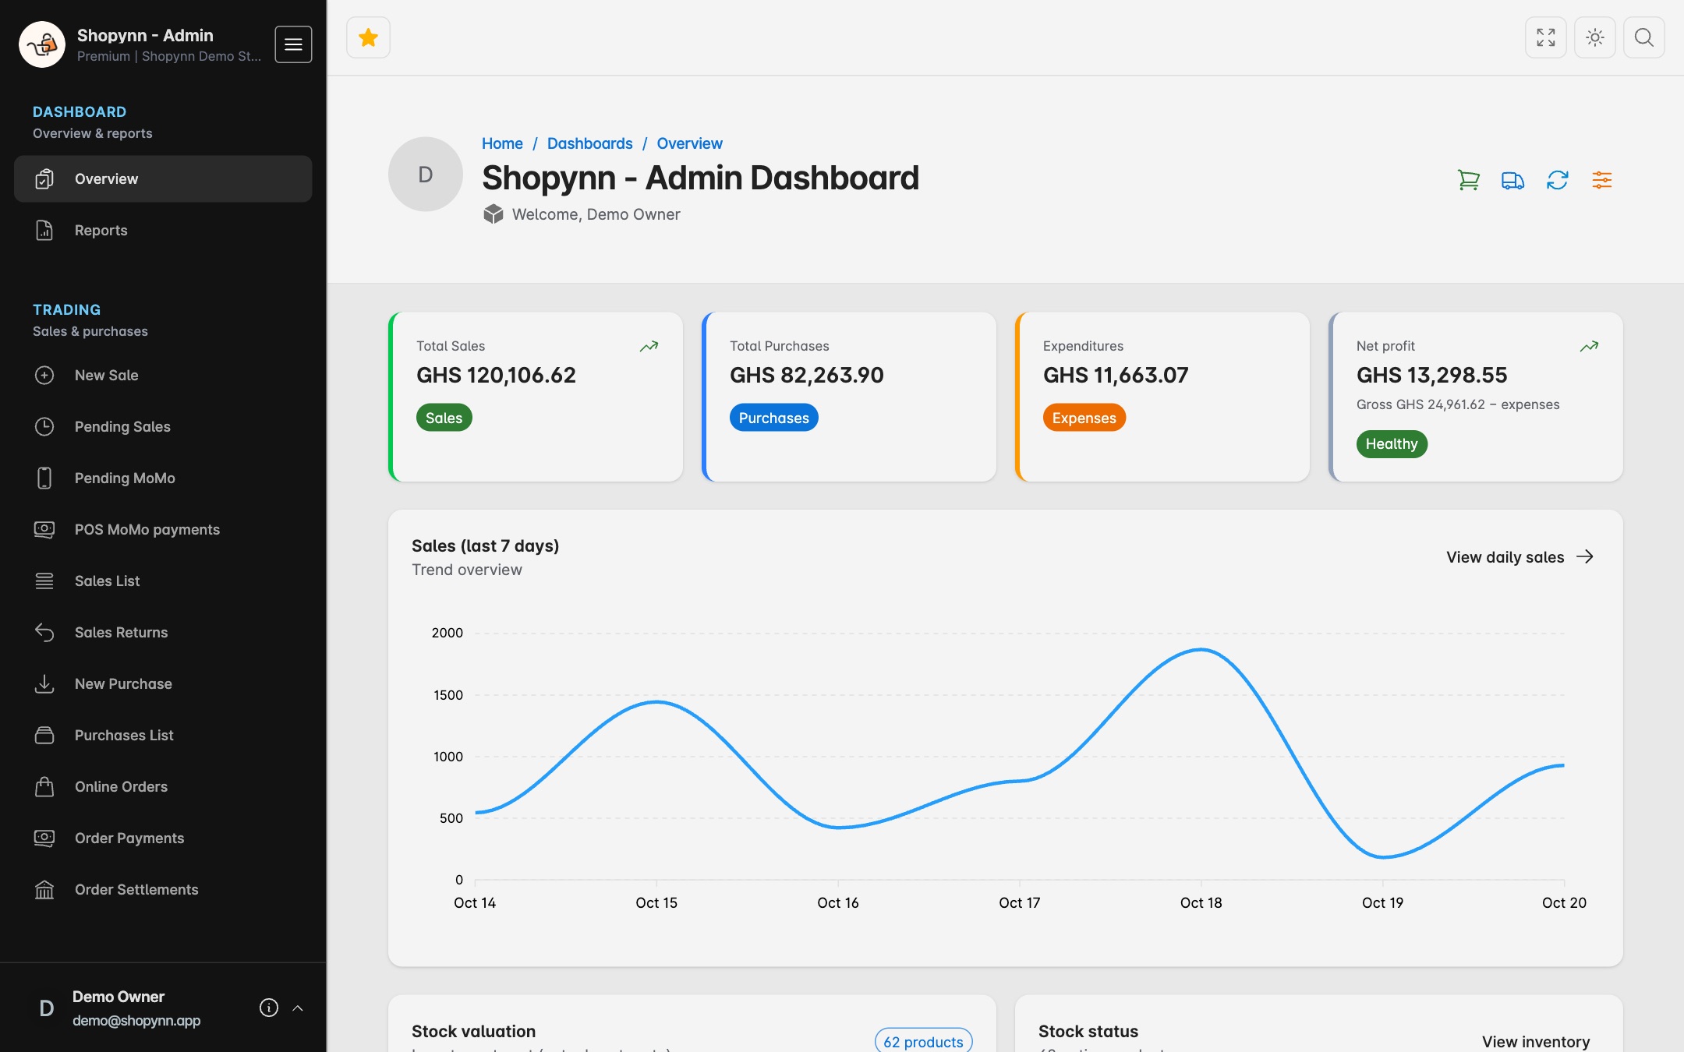Click the blue delivery truck icon
Image resolution: width=1684 pixels, height=1052 pixels.
pyautogui.click(x=1513, y=180)
